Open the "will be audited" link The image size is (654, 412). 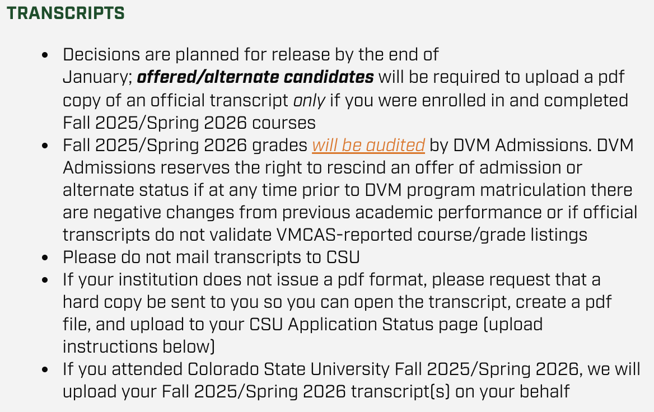[x=368, y=145]
